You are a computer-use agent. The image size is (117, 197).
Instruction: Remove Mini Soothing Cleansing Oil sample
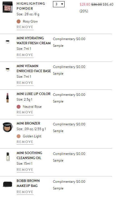coord(25,170)
